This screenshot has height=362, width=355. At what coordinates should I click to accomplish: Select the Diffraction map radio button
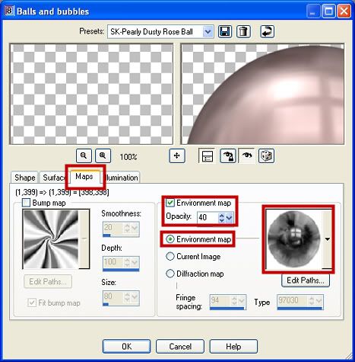click(170, 274)
